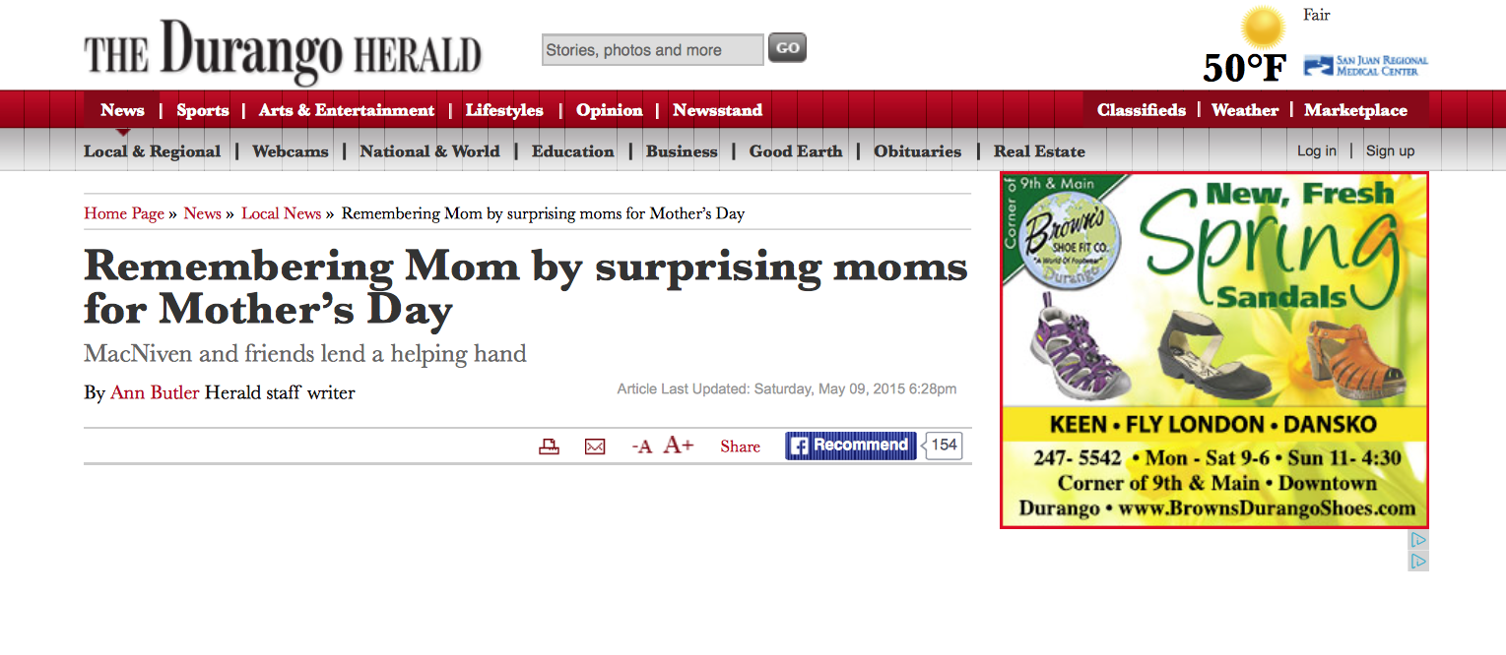Open the Arts & Entertainment section
This screenshot has width=1506, height=655.
tap(346, 110)
